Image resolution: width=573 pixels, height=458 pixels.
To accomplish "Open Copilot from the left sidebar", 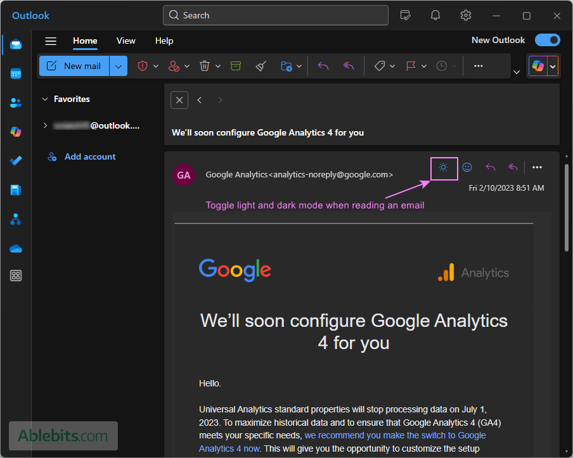I will pos(16,132).
